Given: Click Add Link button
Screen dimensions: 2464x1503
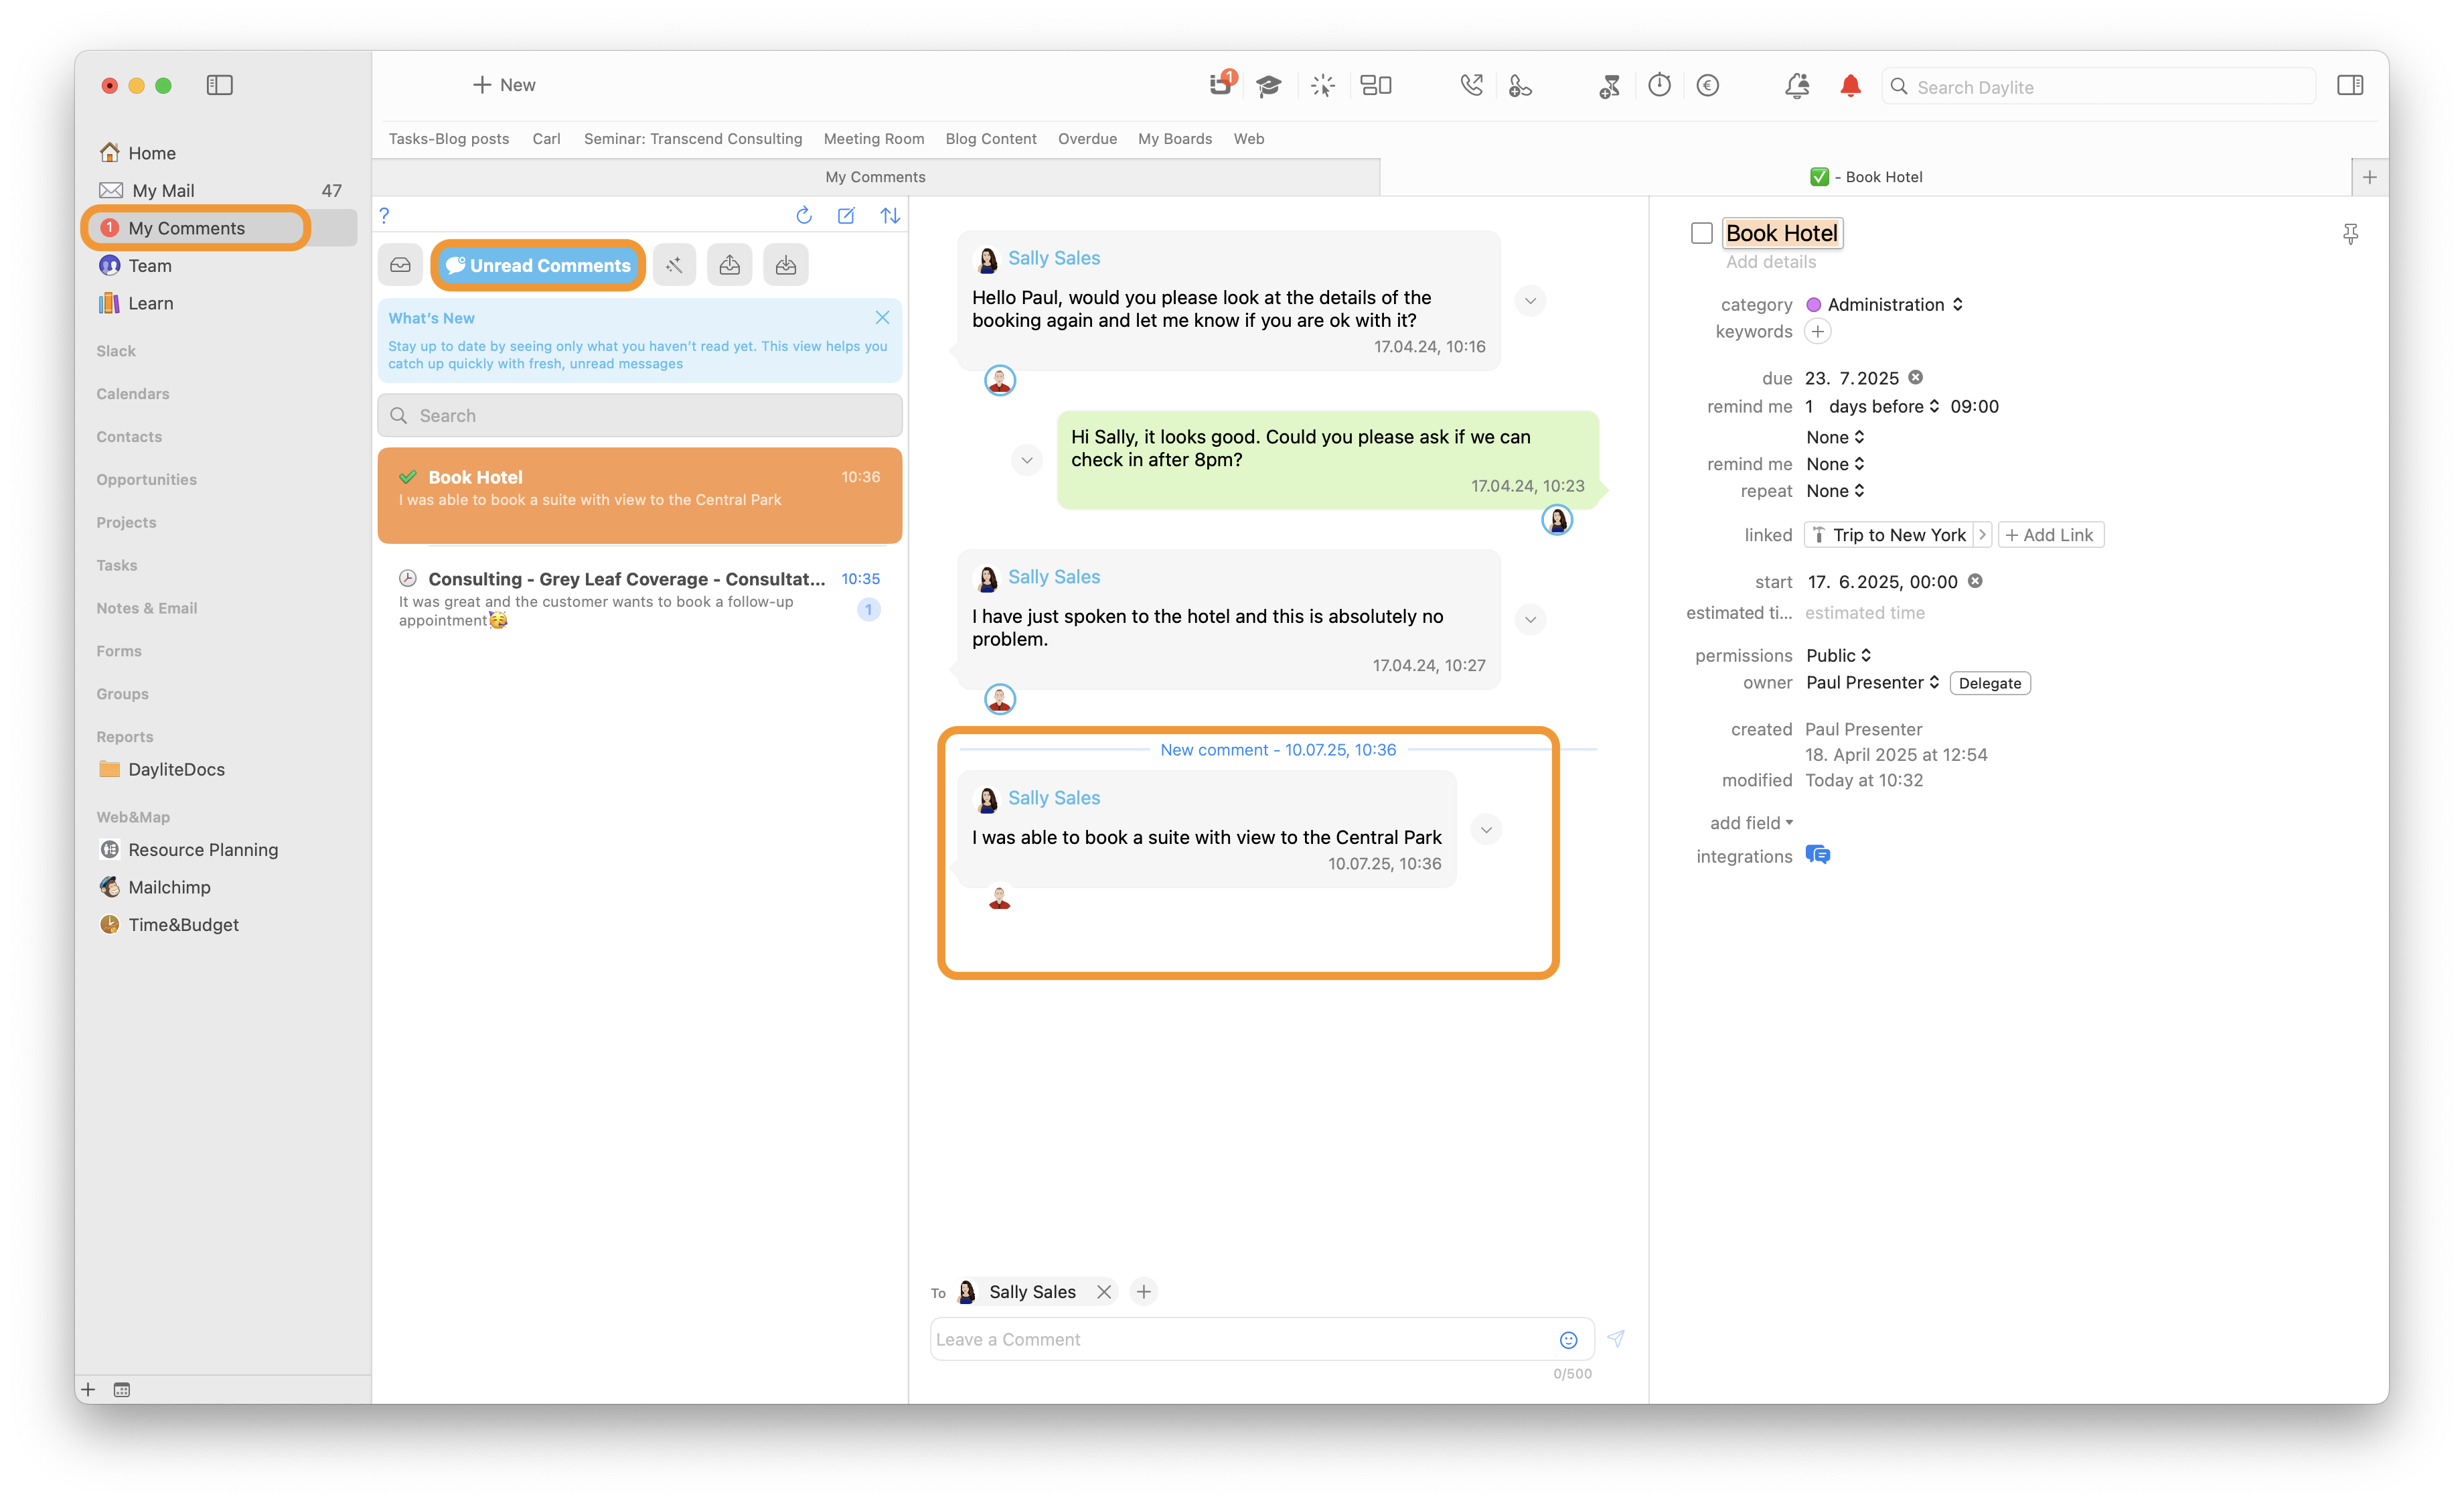Looking at the screenshot, I should click(x=2050, y=534).
